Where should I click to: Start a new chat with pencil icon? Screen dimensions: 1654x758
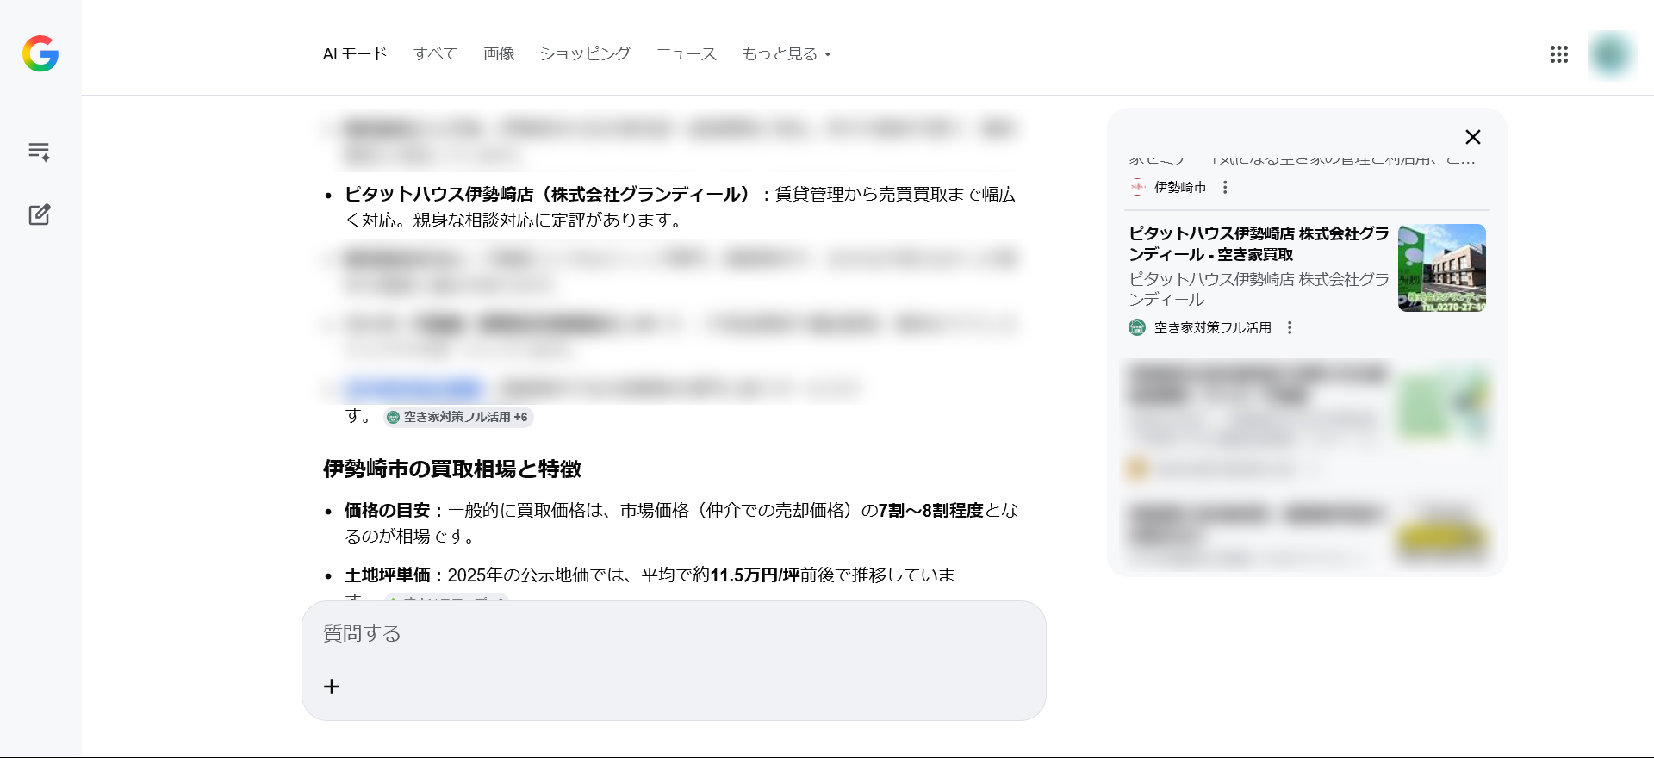tap(40, 214)
